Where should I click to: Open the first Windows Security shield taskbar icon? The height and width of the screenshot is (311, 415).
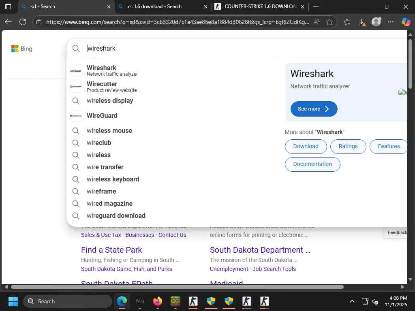(x=211, y=301)
